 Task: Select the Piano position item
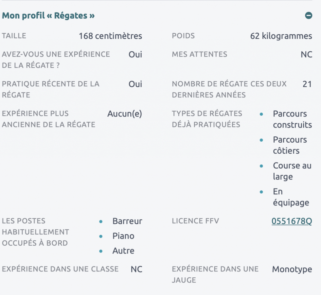[123, 236]
